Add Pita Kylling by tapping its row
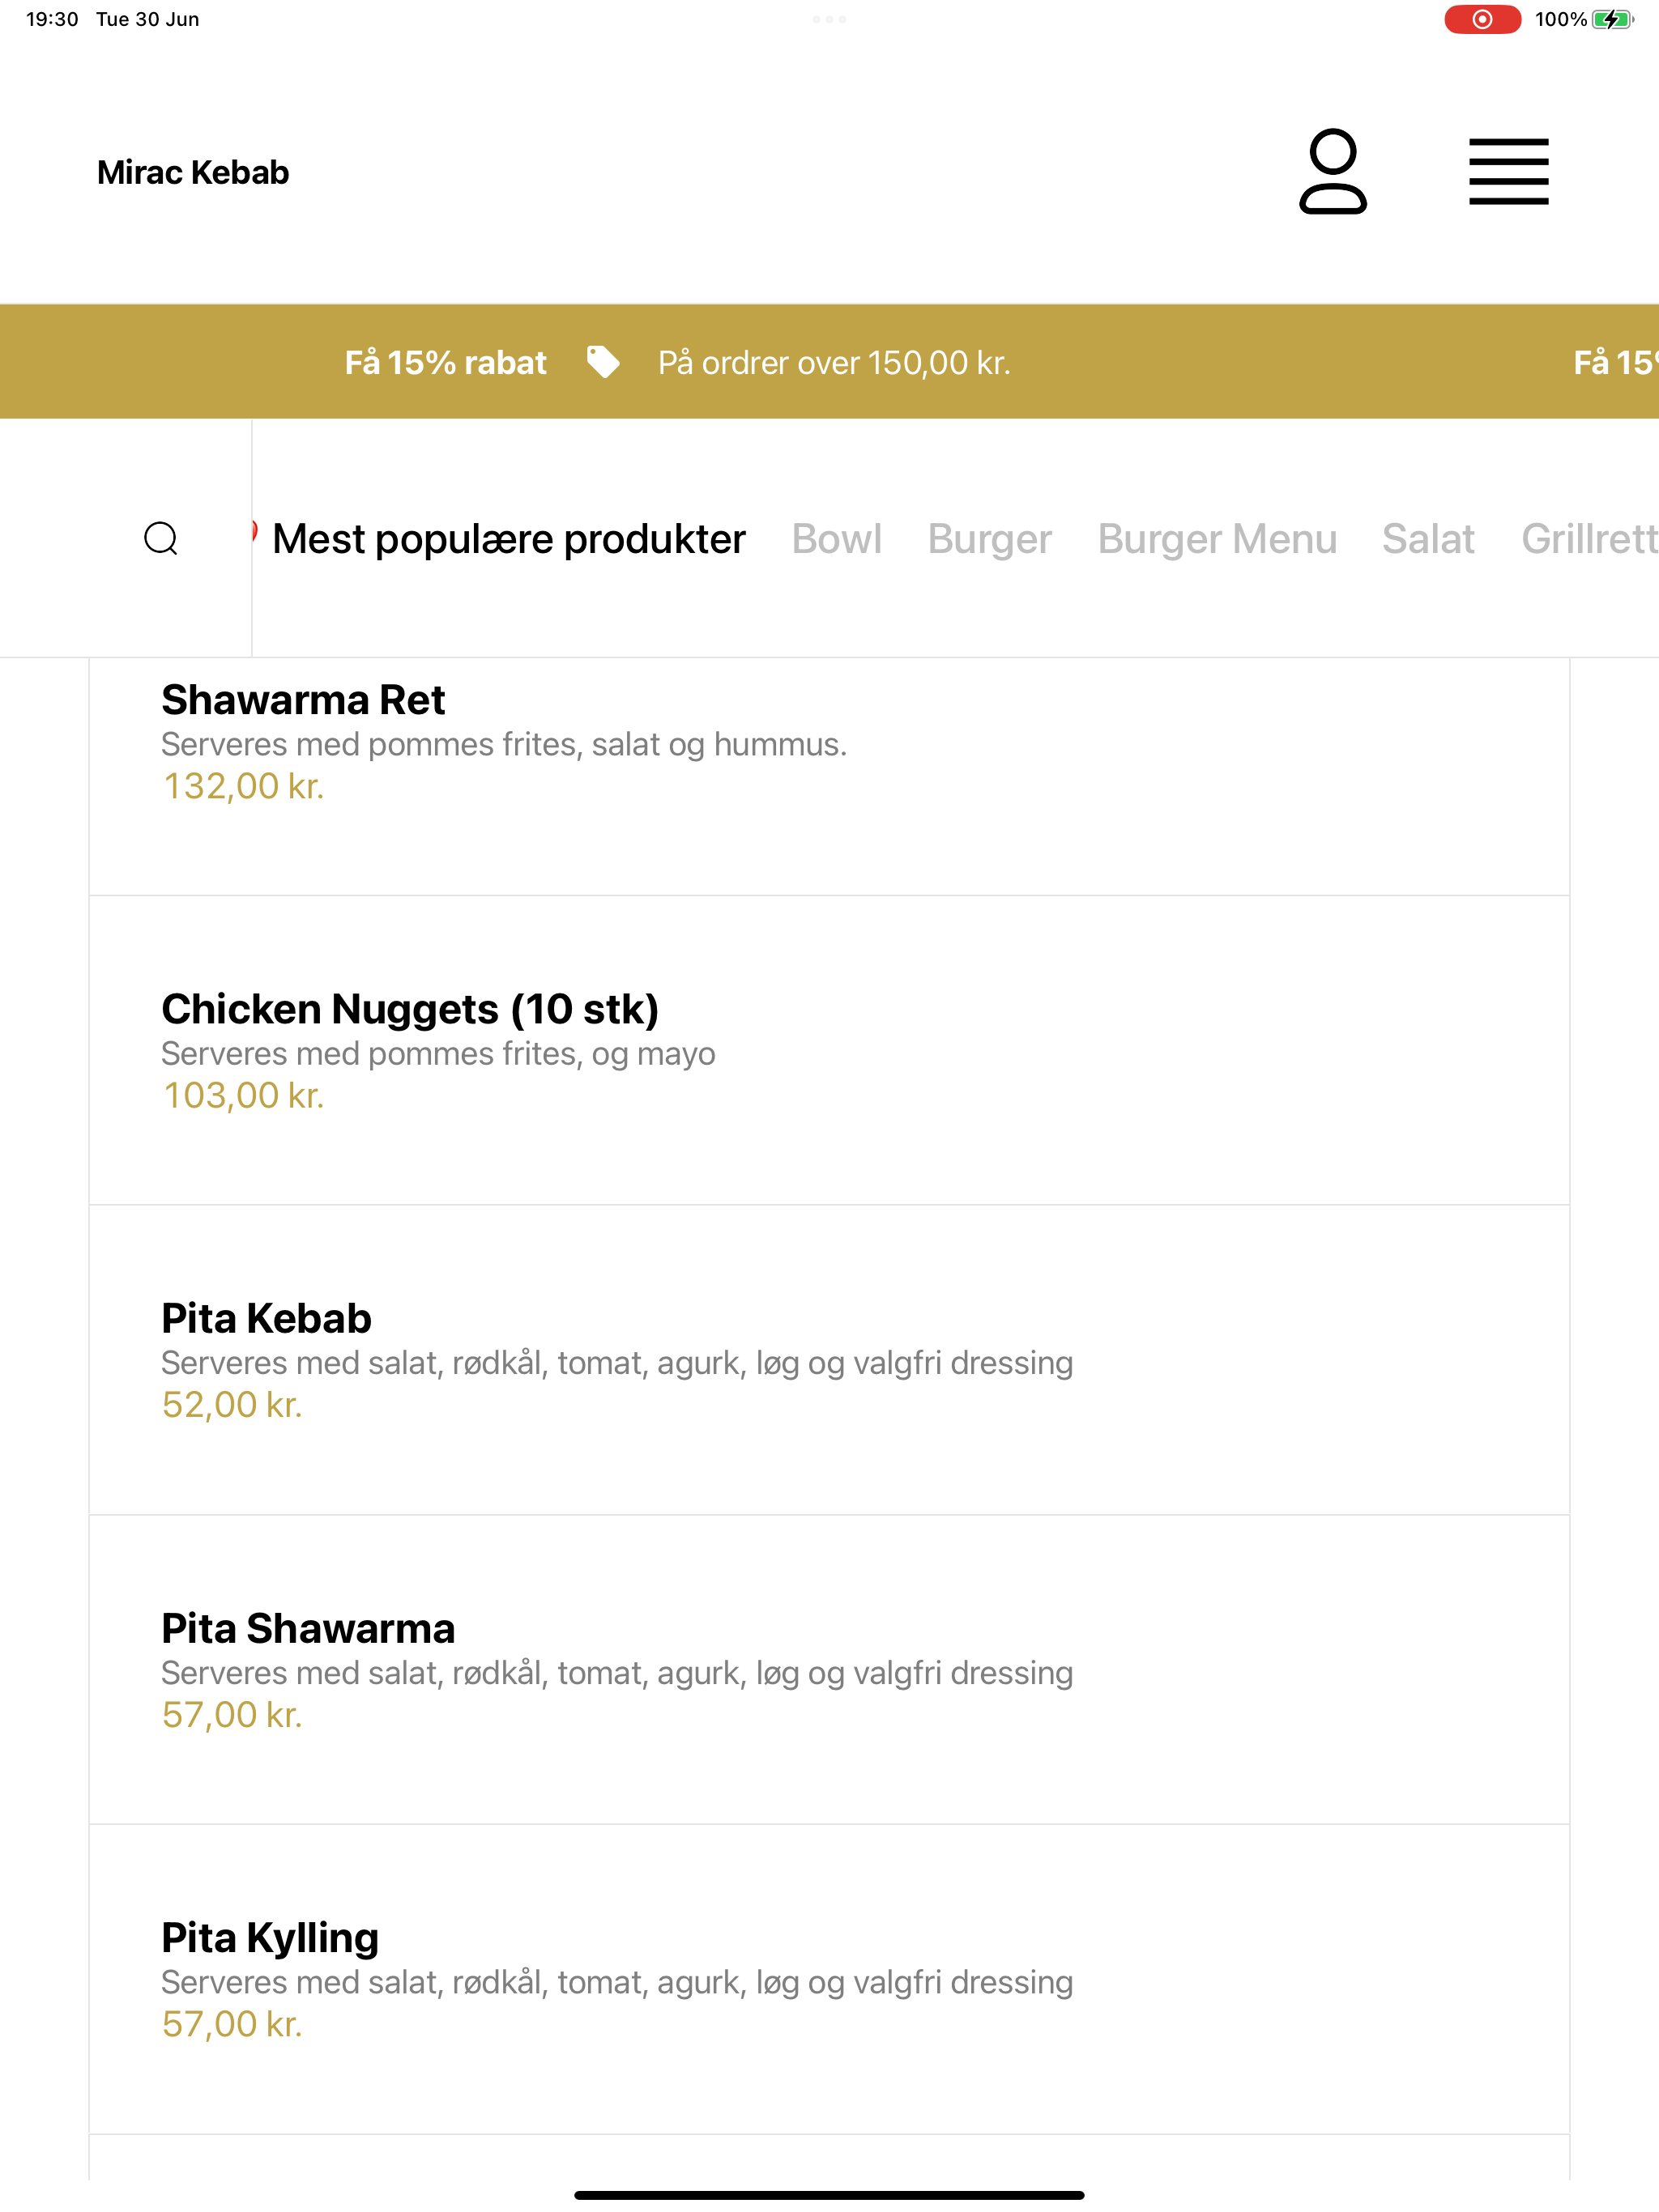This screenshot has width=1659, height=2212. pyautogui.click(x=829, y=1979)
